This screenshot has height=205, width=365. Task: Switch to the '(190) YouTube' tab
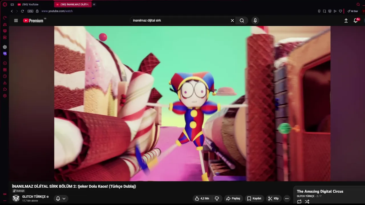[30, 4]
